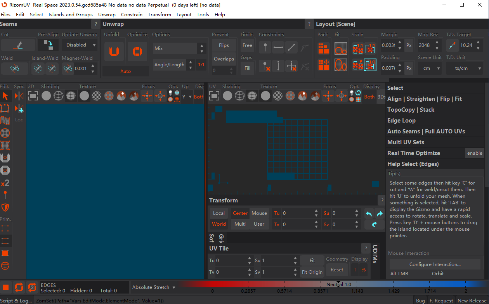Open the Scene Unit cm dropdown
Image resolution: width=489 pixels, height=304 pixels.
coord(430,68)
